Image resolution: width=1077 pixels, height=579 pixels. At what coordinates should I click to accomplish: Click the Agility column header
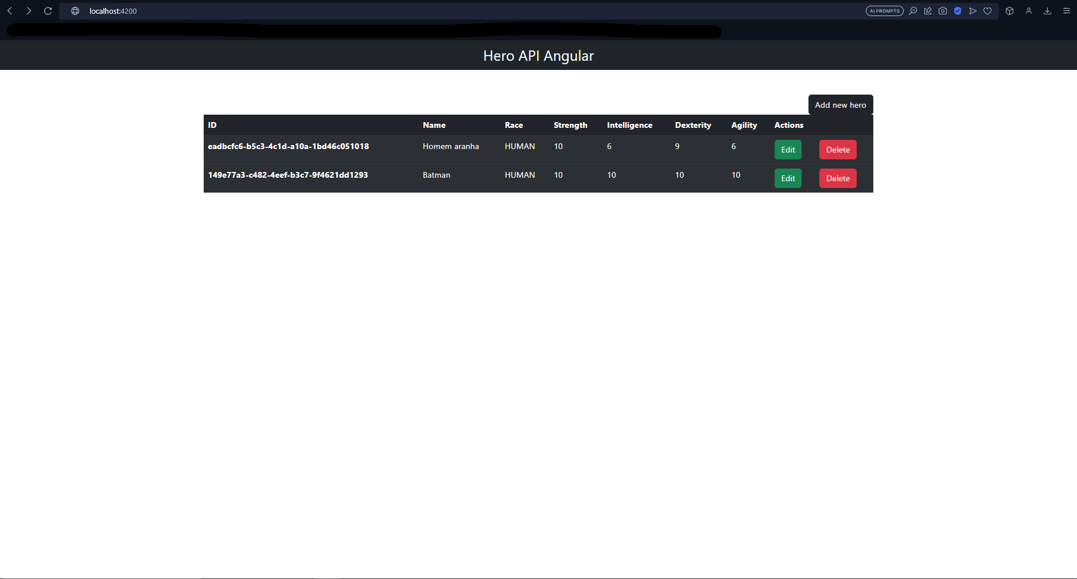pyautogui.click(x=744, y=125)
